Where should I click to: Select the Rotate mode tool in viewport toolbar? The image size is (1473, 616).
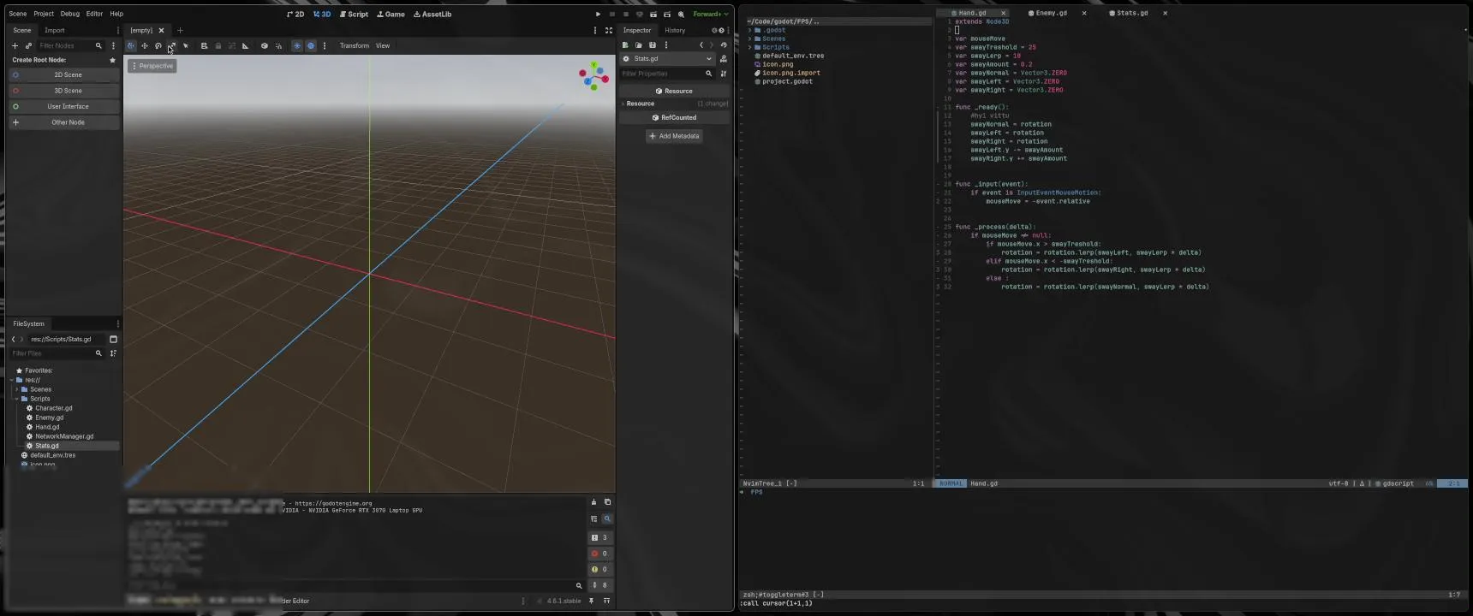click(158, 45)
